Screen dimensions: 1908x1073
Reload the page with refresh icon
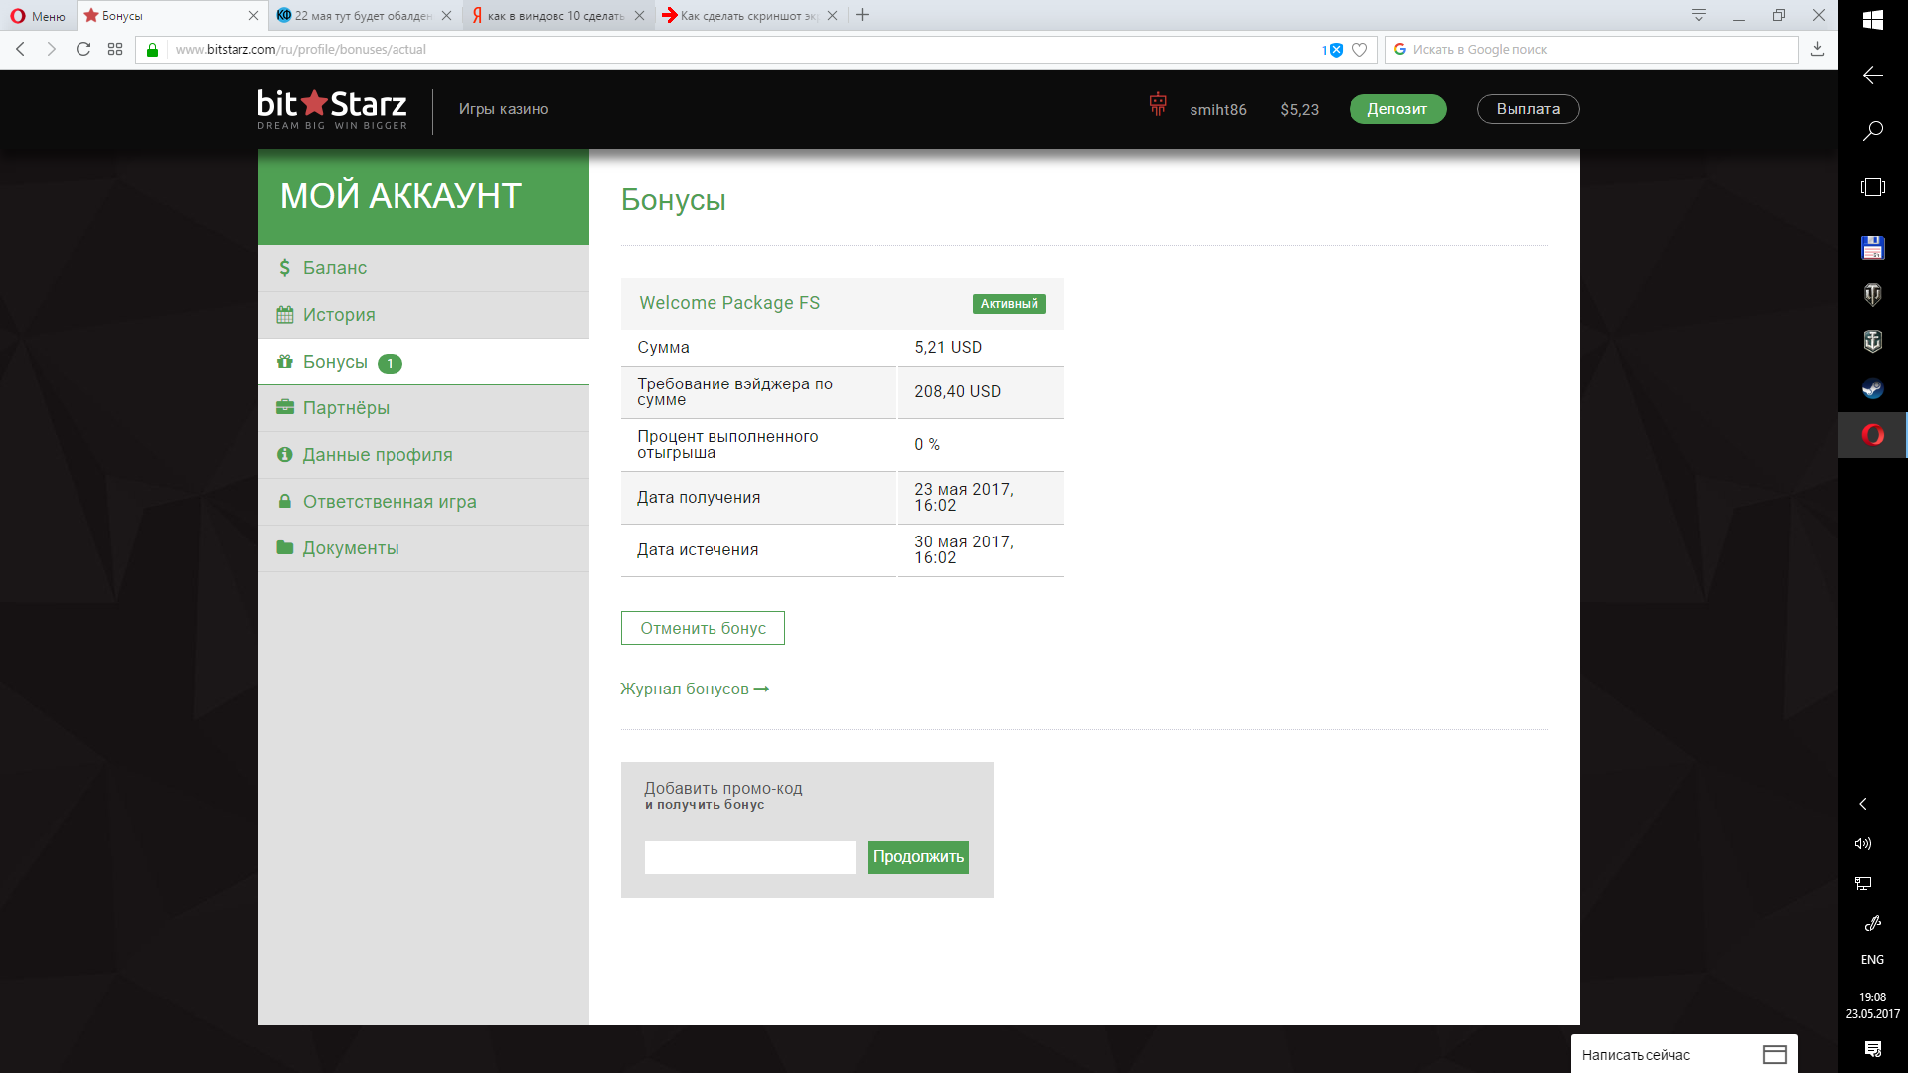coord(83,49)
